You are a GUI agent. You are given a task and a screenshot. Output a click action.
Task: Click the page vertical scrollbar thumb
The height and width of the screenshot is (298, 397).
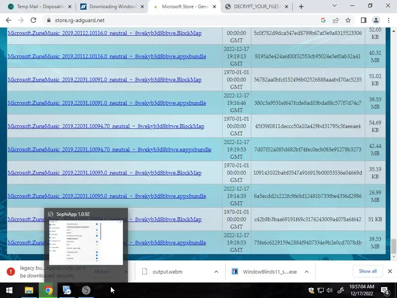click(x=394, y=246)
